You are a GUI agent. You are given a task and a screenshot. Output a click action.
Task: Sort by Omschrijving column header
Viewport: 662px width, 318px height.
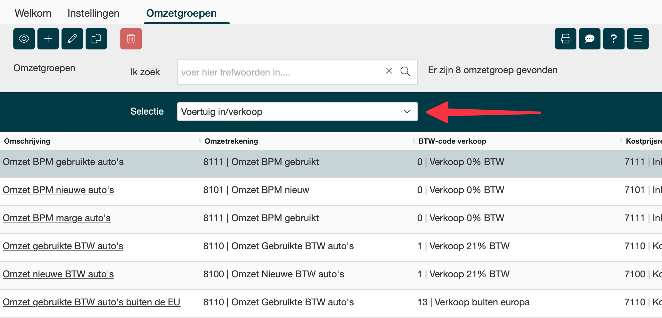[27, 141]
